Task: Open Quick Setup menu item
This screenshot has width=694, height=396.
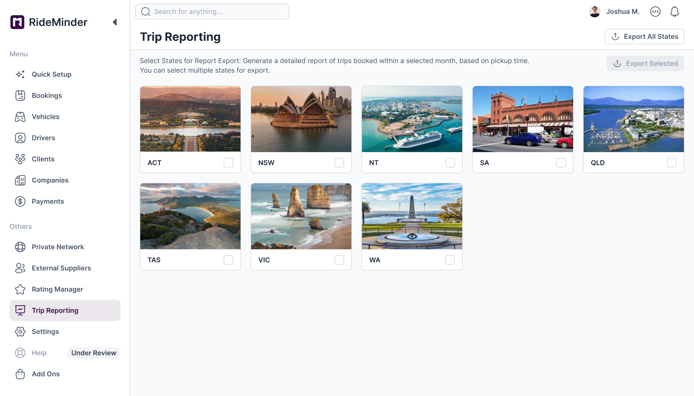Action: (65, 74)
